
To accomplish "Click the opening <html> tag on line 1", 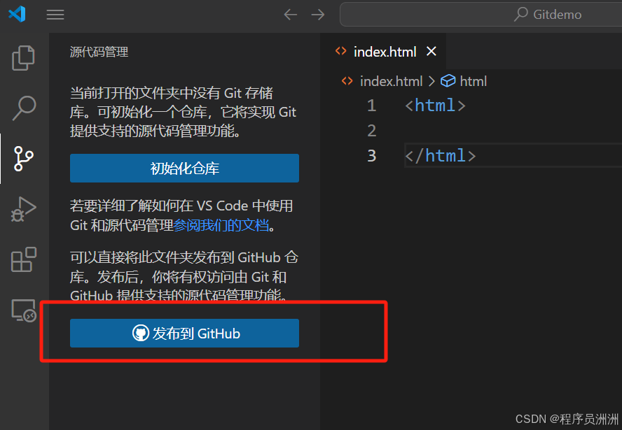I will [x=435, y=106].
